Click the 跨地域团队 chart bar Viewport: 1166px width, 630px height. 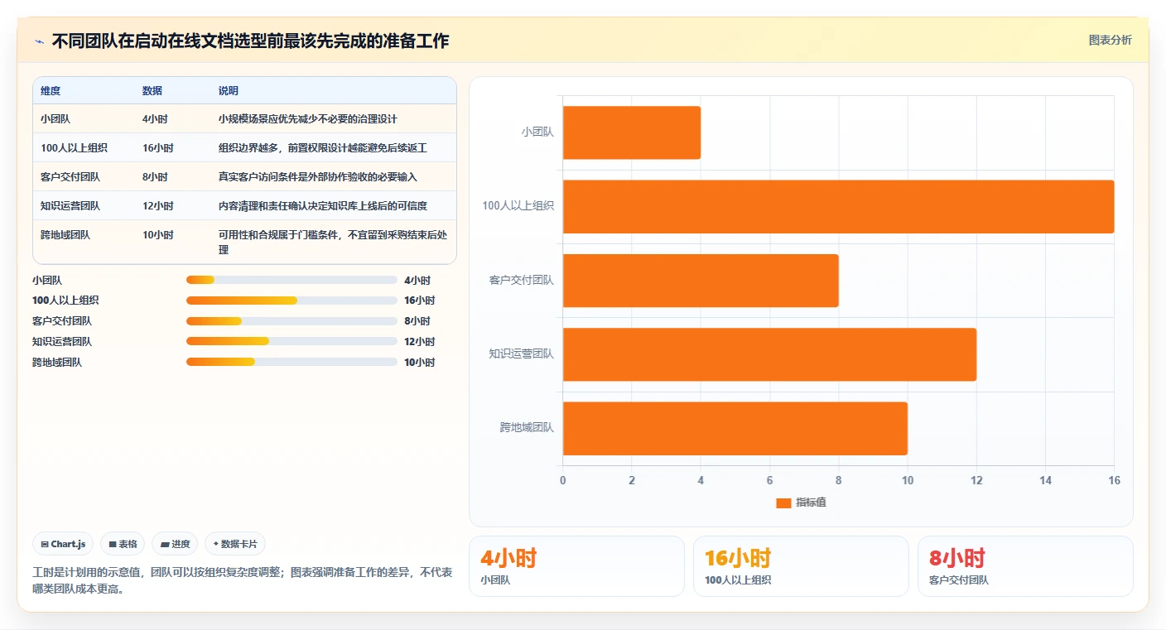point(735,428)
